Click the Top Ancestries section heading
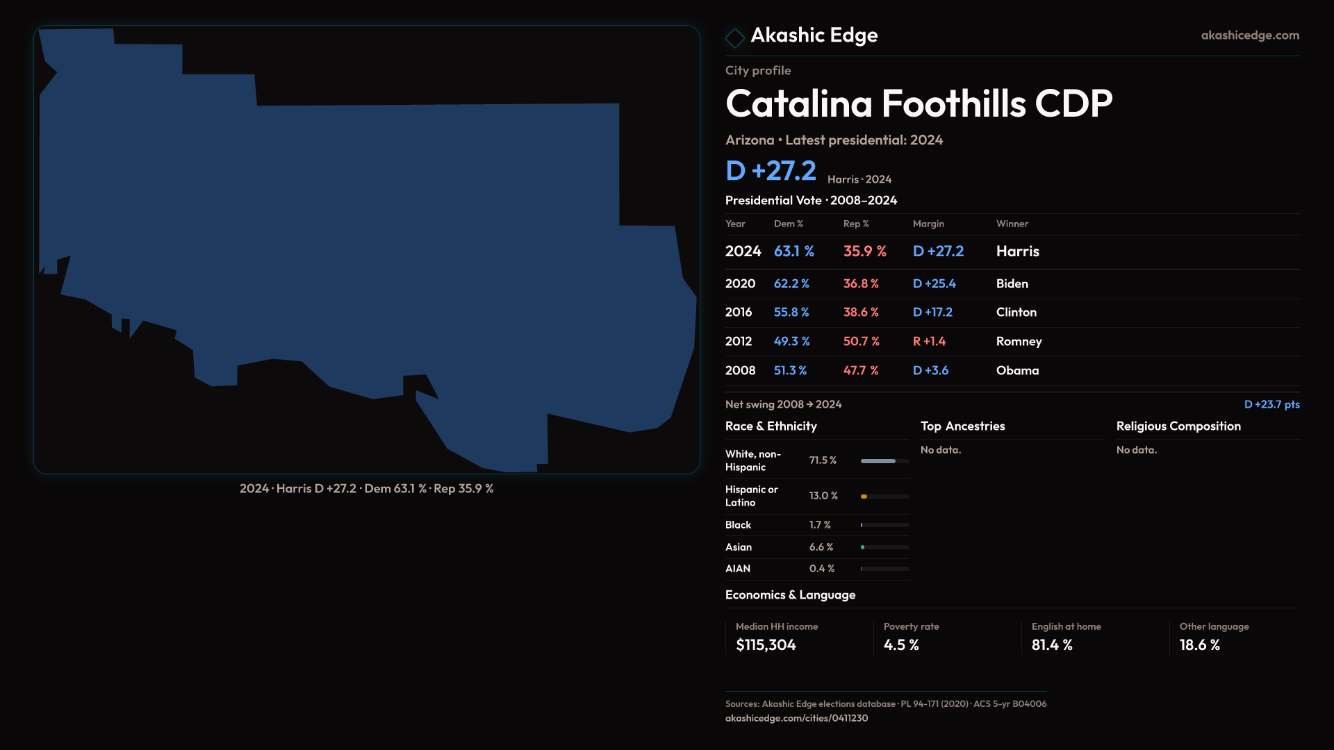 [x=962, y=426]
